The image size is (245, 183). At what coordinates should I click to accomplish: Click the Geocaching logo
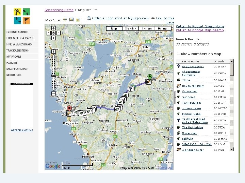pyautogui.click(x=22, y=16)
